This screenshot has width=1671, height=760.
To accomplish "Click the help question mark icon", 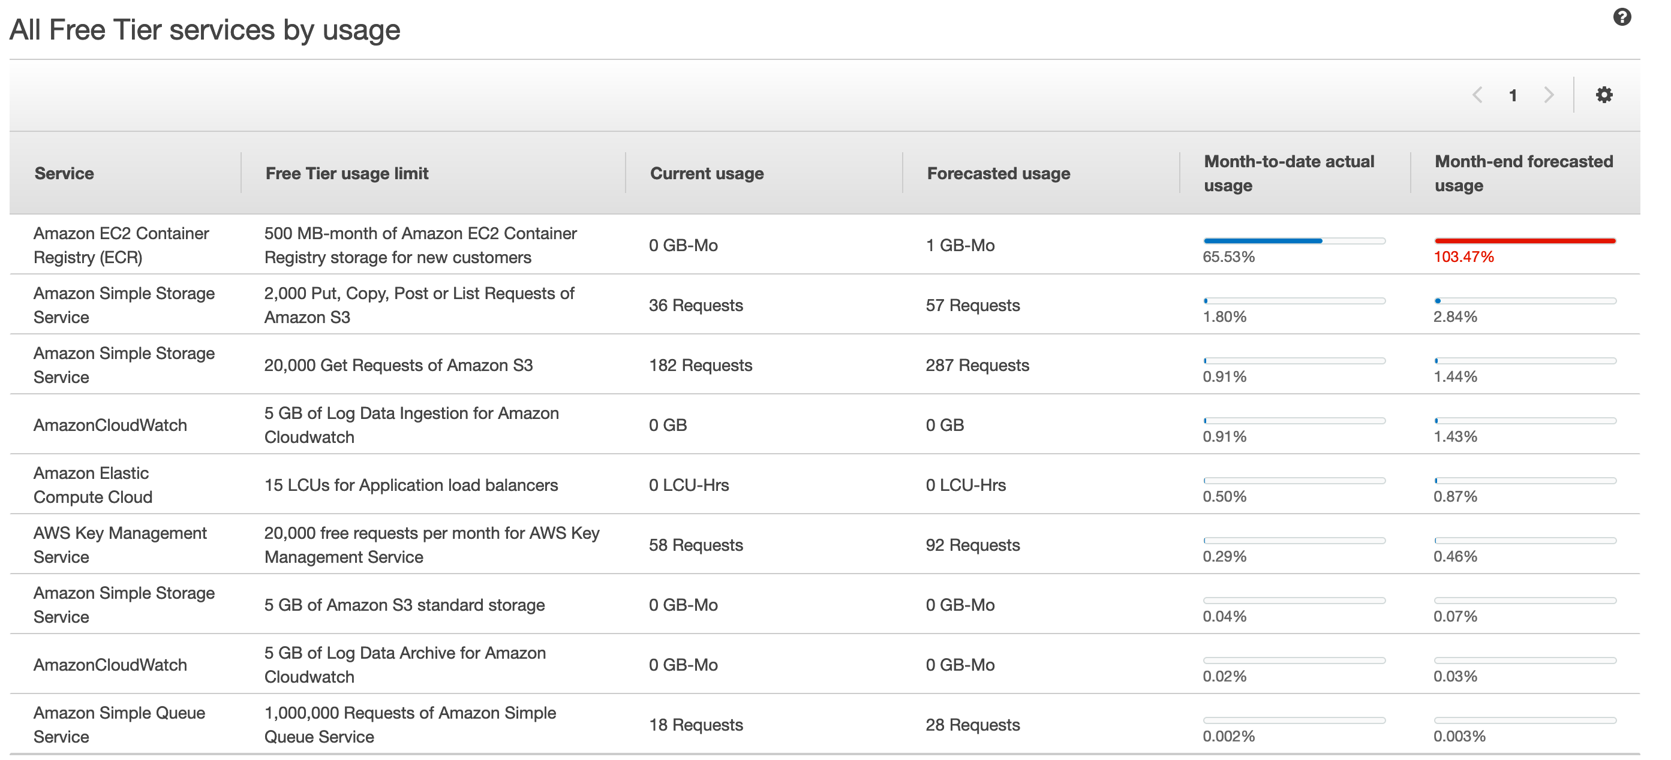I will (x=1622, y=17).
